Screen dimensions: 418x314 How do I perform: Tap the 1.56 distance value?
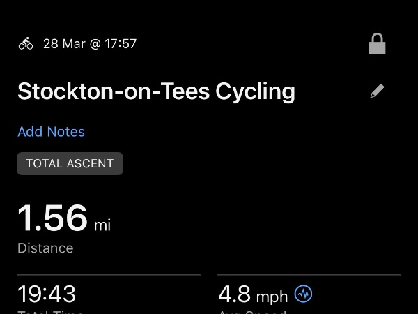pyautogui.click(x=53, y=218)
